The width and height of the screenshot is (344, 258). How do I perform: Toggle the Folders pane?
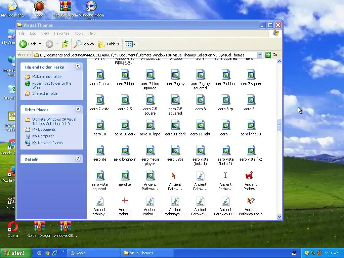(x=109, y=44)
